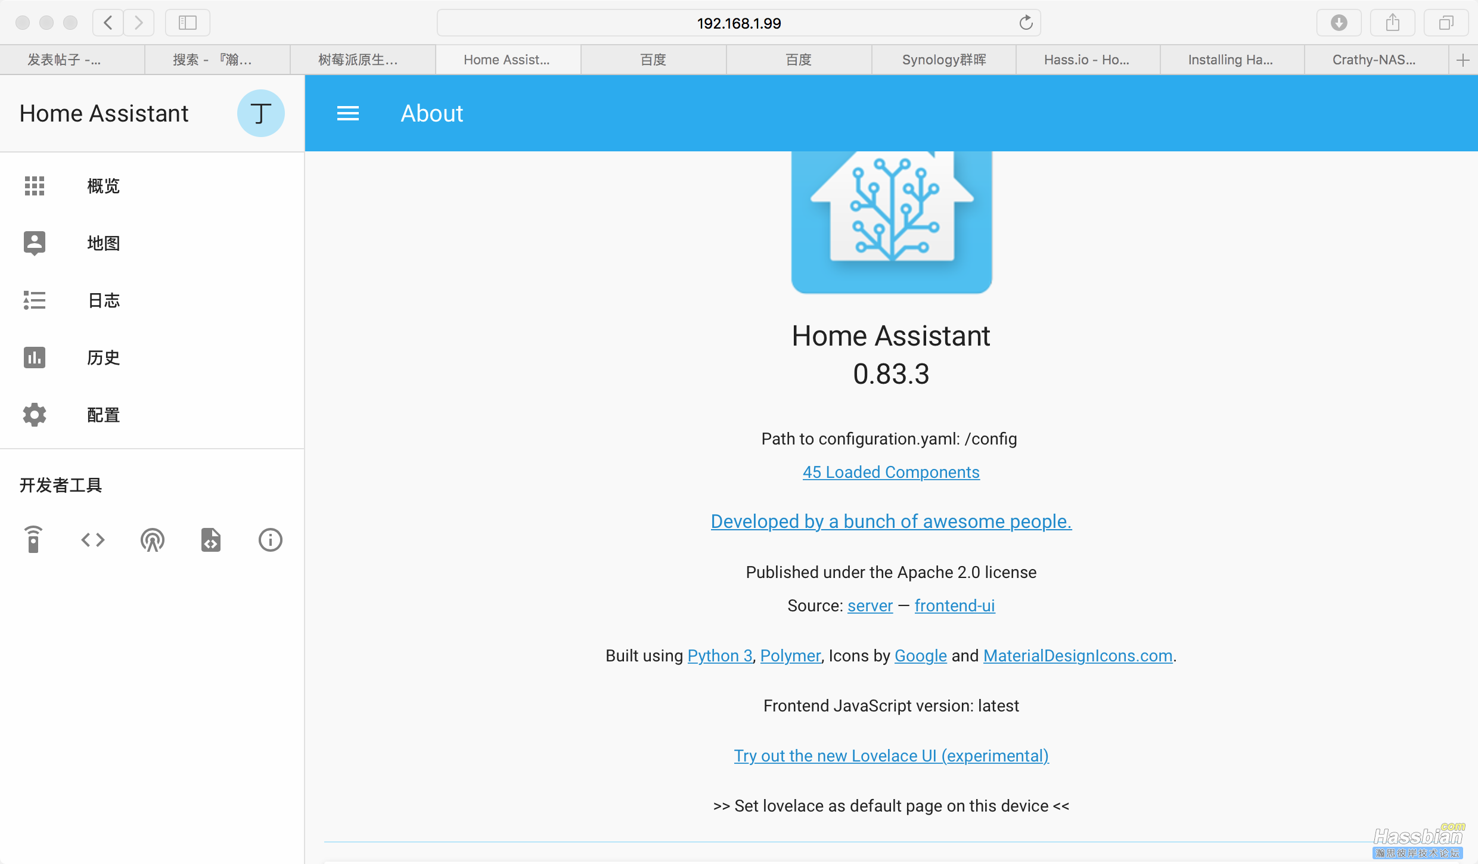Open the hamburger menu in top-left
Screen dimensions: 1478x864
[350, 112]
